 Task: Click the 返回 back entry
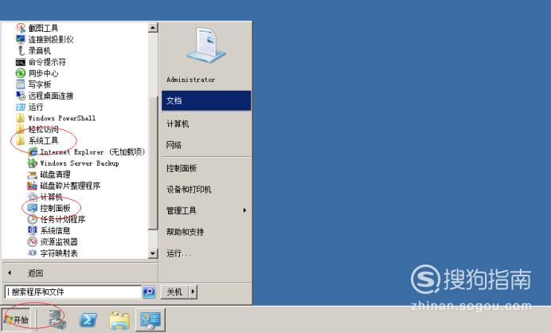coord(80,273)
